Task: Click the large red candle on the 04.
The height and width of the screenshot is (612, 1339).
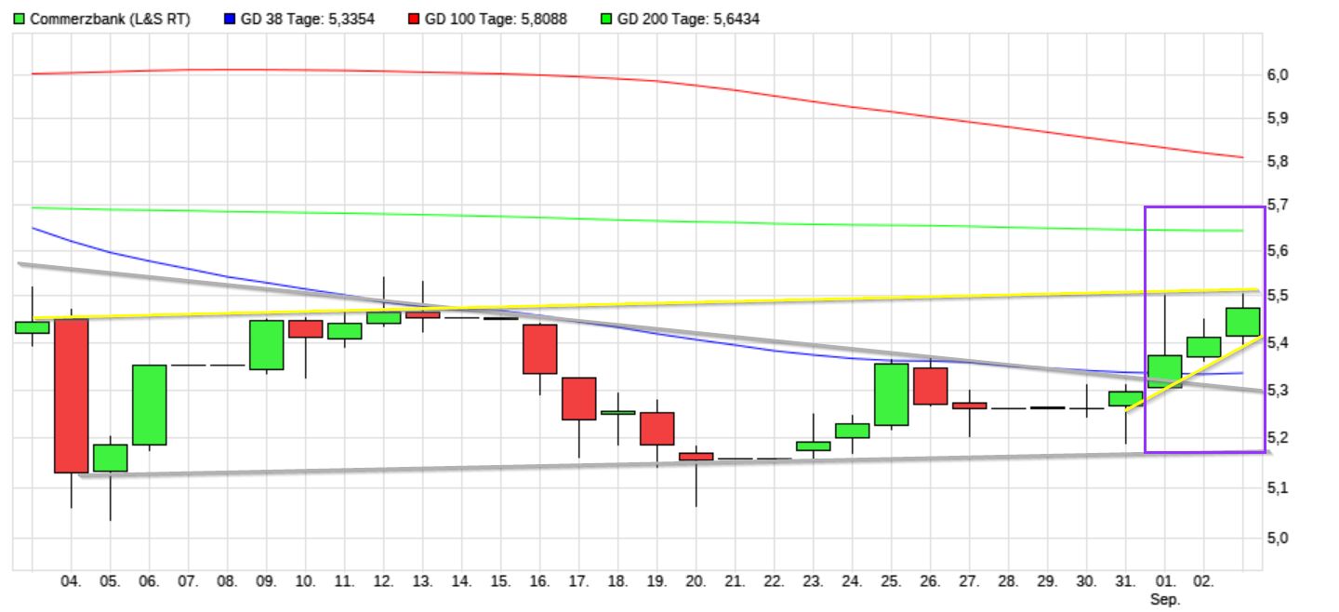Action: [x=71, y=395]
